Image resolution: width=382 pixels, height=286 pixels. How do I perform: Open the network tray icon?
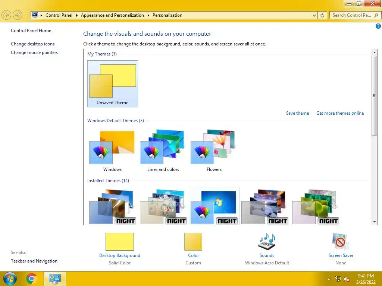tap(338, 279)
